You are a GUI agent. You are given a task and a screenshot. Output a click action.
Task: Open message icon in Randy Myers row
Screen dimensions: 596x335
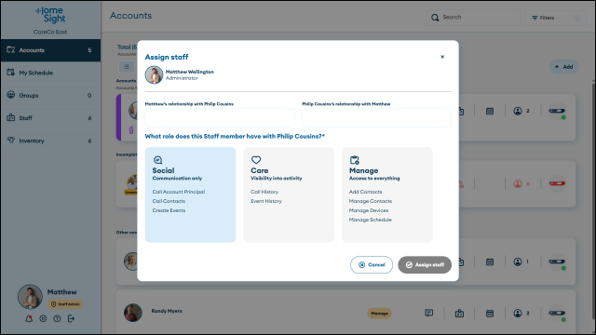[x=428, y=313]
